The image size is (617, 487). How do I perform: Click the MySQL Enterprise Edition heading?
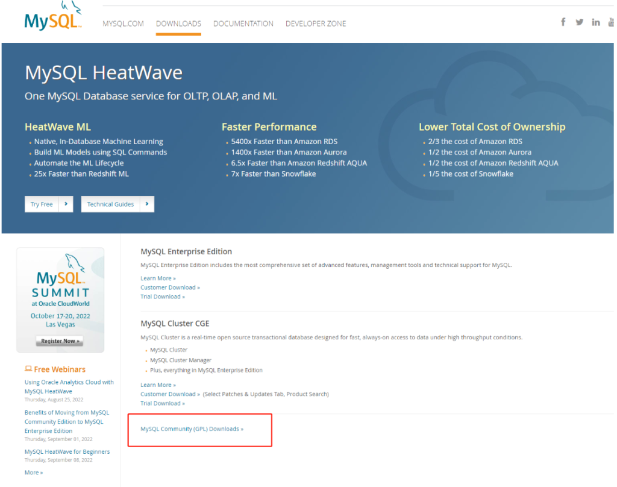pos(186,251)
